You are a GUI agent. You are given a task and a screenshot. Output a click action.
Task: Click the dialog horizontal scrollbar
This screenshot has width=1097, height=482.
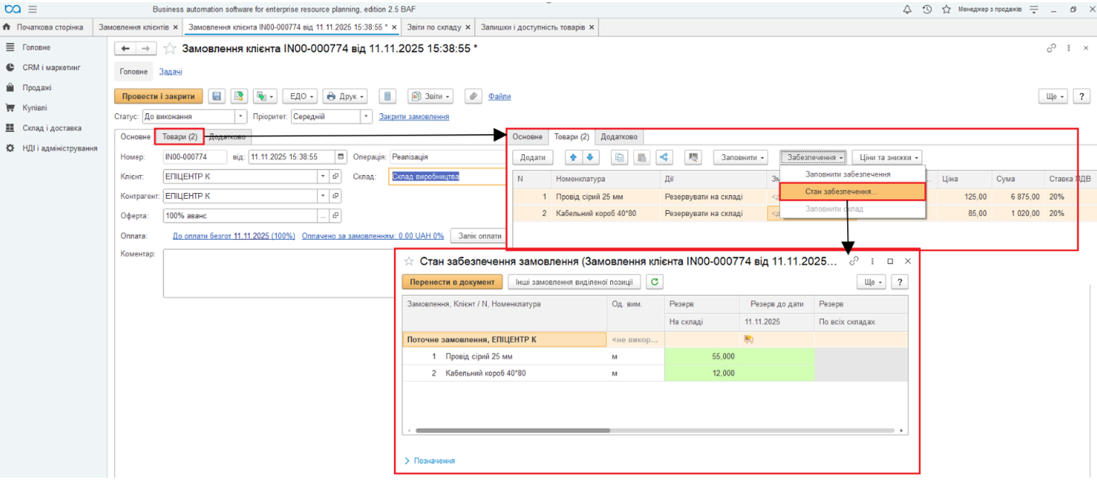coord(513,431)
